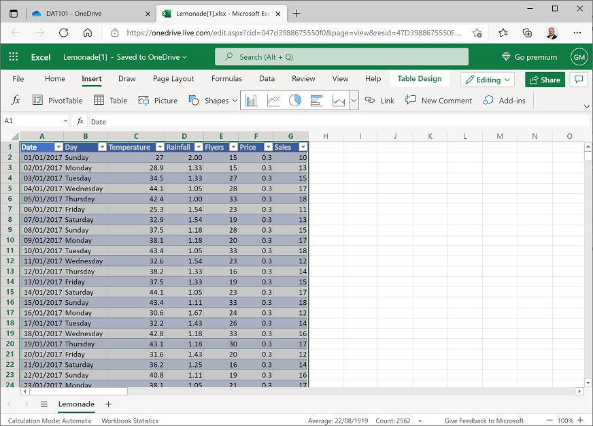The image size is (593, 426).
Task: Insert a bar chart
Action: click(316, 100)
